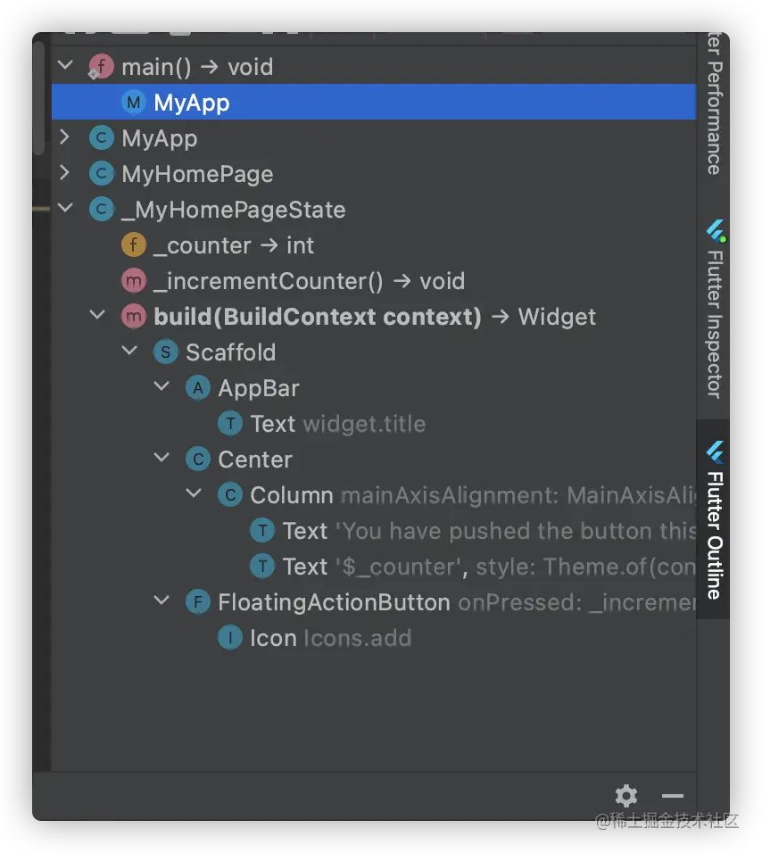Expand the MyHomePage class node

point(64,174)
